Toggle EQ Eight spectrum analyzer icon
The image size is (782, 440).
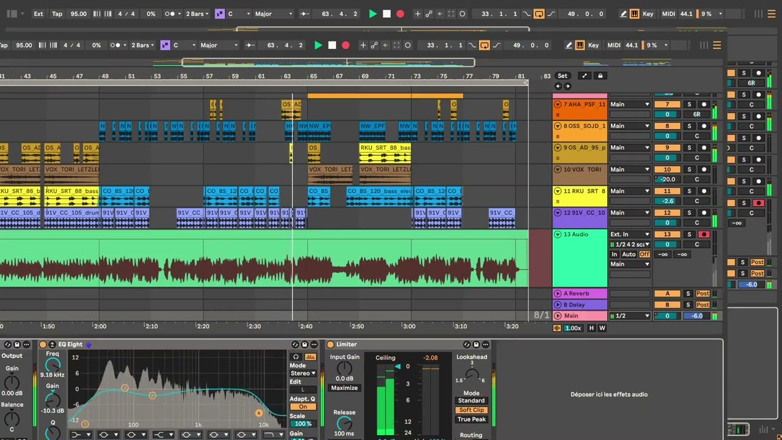click(310, 357)
